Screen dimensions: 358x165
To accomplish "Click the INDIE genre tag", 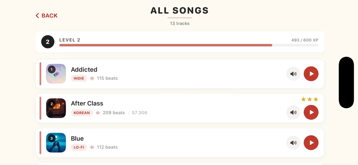I will (x=79, y=78).
